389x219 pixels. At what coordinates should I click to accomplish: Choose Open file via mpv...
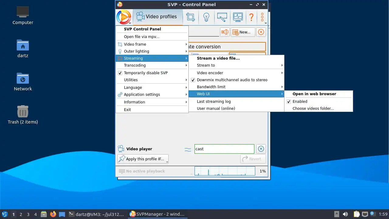152,37
